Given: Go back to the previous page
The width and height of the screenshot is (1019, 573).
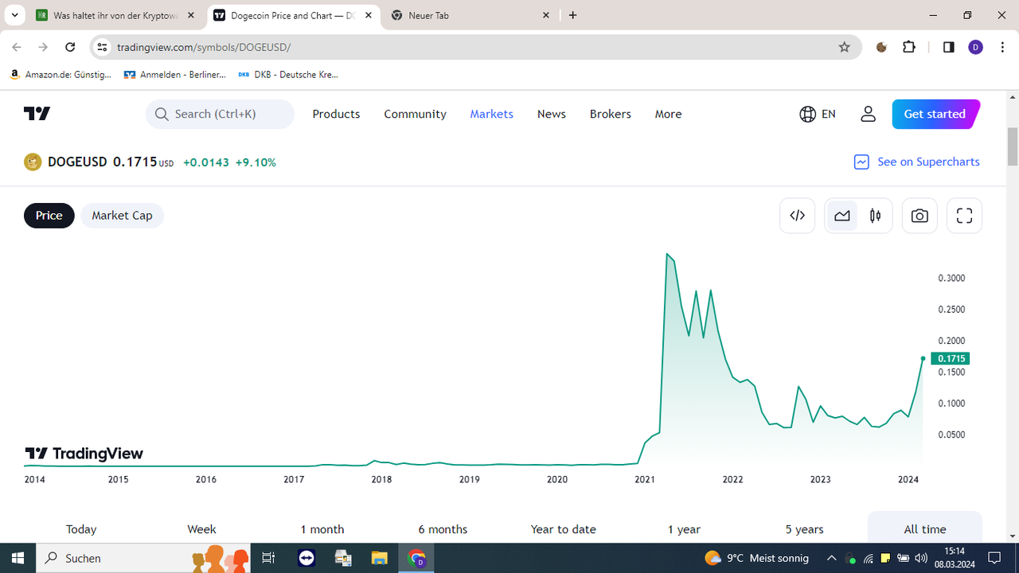Looking at the screenshot, I should (x=17, y=47).
